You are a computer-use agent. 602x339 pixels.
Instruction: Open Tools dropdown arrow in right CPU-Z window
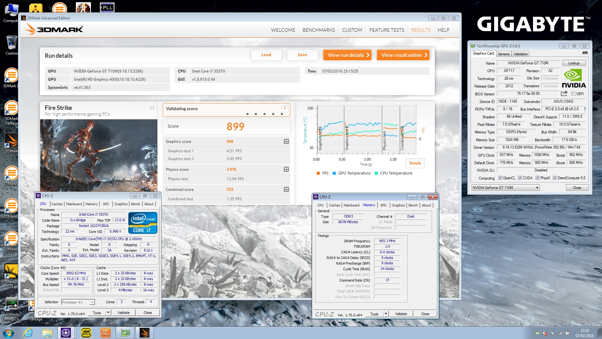(386, 314)
